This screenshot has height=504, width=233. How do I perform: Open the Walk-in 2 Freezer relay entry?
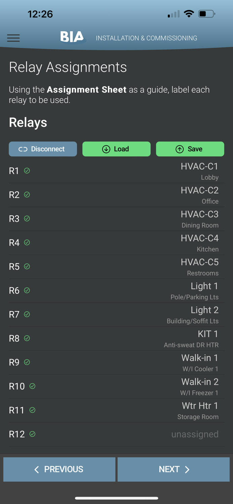pos(200,386)
